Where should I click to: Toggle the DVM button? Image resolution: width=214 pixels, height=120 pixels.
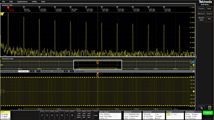(x=96, y=115)
